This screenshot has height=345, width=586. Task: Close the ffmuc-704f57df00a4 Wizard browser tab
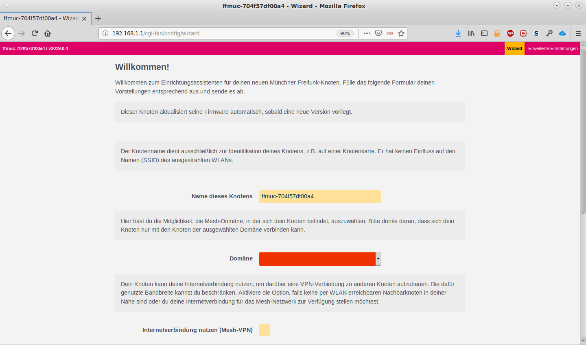84,19
